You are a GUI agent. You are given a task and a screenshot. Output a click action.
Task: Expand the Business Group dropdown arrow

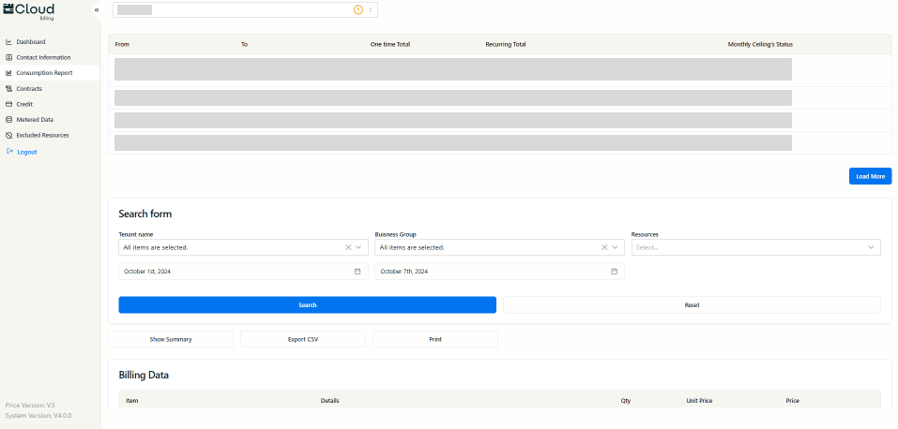(x=616, y=247)
